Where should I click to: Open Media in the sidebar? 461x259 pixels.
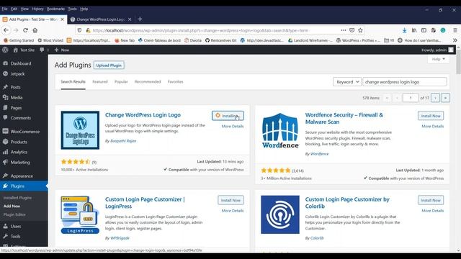17,98
